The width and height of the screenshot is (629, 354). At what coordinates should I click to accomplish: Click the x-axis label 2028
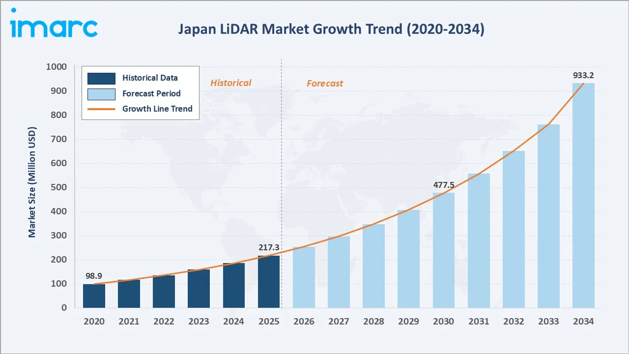click(x=373, y=322)
